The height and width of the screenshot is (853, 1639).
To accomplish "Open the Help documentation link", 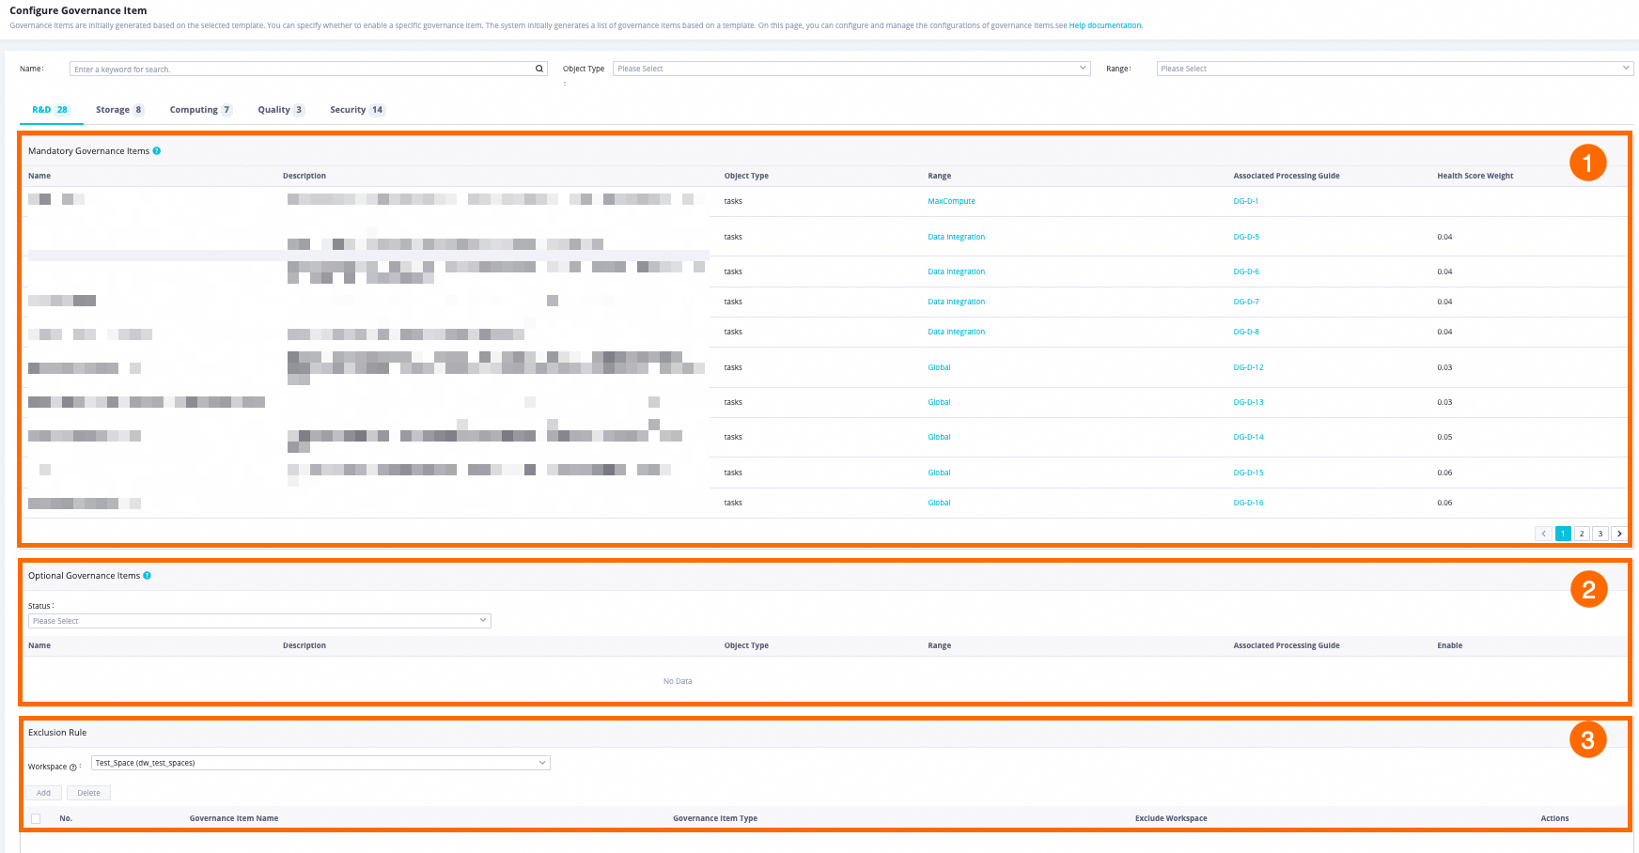I will point(1105,25).
